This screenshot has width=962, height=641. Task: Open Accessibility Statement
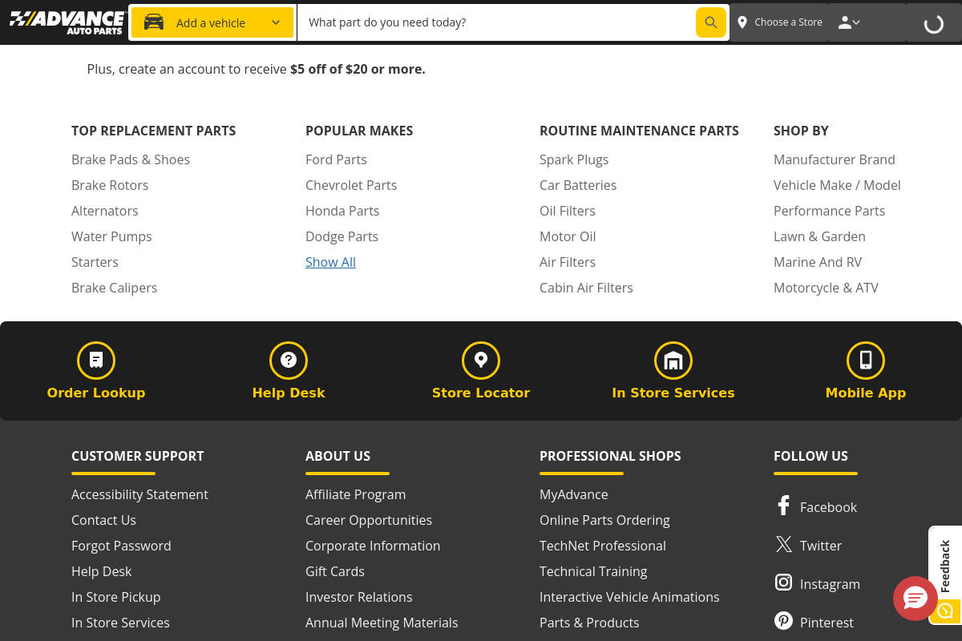click(x=139, y=494)
